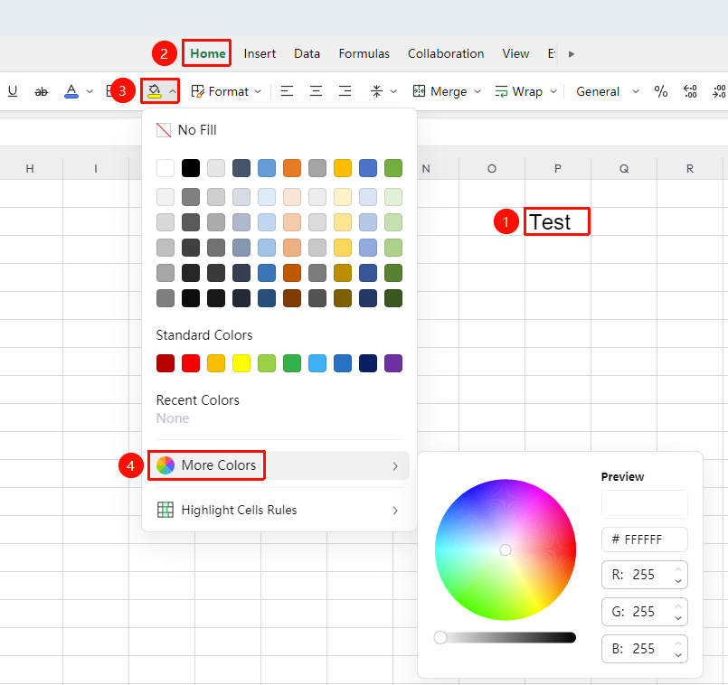The width and height of the screenshot is (728, 685).
Task: Pick the purple standard color swatch
Action: pyautogui.click(x=393, y=363)
